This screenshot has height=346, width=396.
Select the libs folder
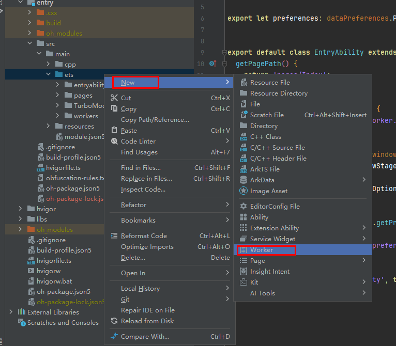[42, 219]
